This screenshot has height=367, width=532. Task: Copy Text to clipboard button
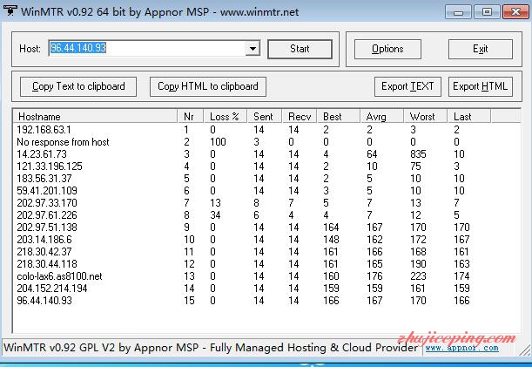(x=78, y=86)
